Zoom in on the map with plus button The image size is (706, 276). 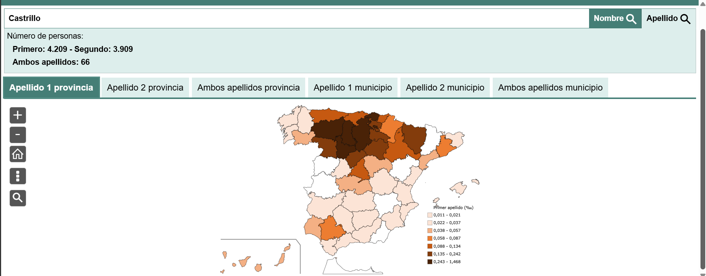[x=18, y=115]
